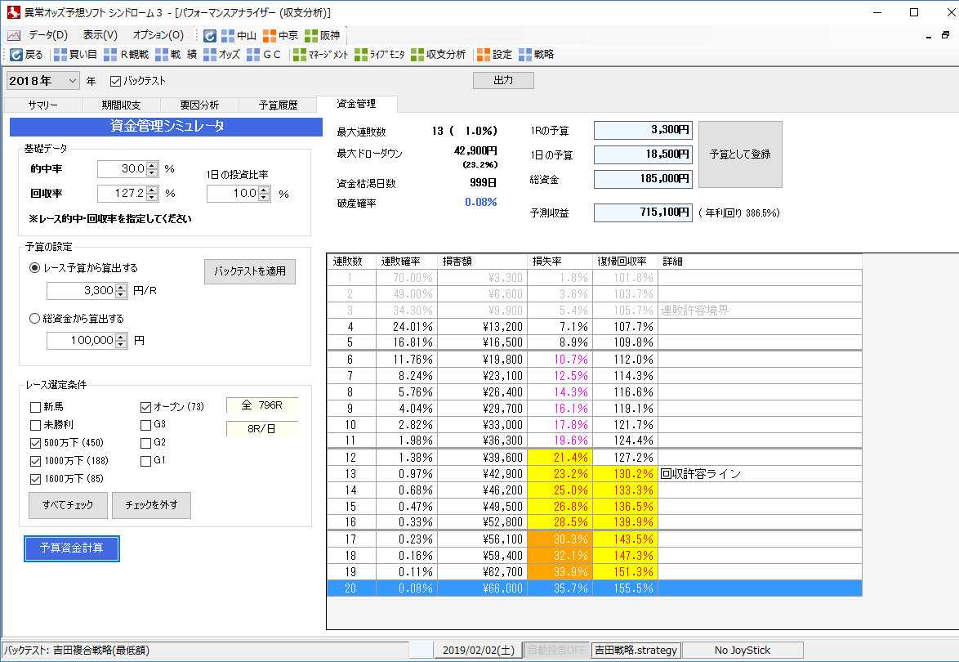Check the G2 checkbox
The image size is (959, 662).
point(145,443)
